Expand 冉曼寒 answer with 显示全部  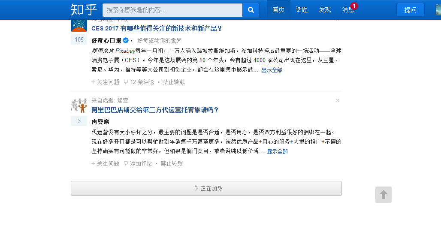click(277, 151)
